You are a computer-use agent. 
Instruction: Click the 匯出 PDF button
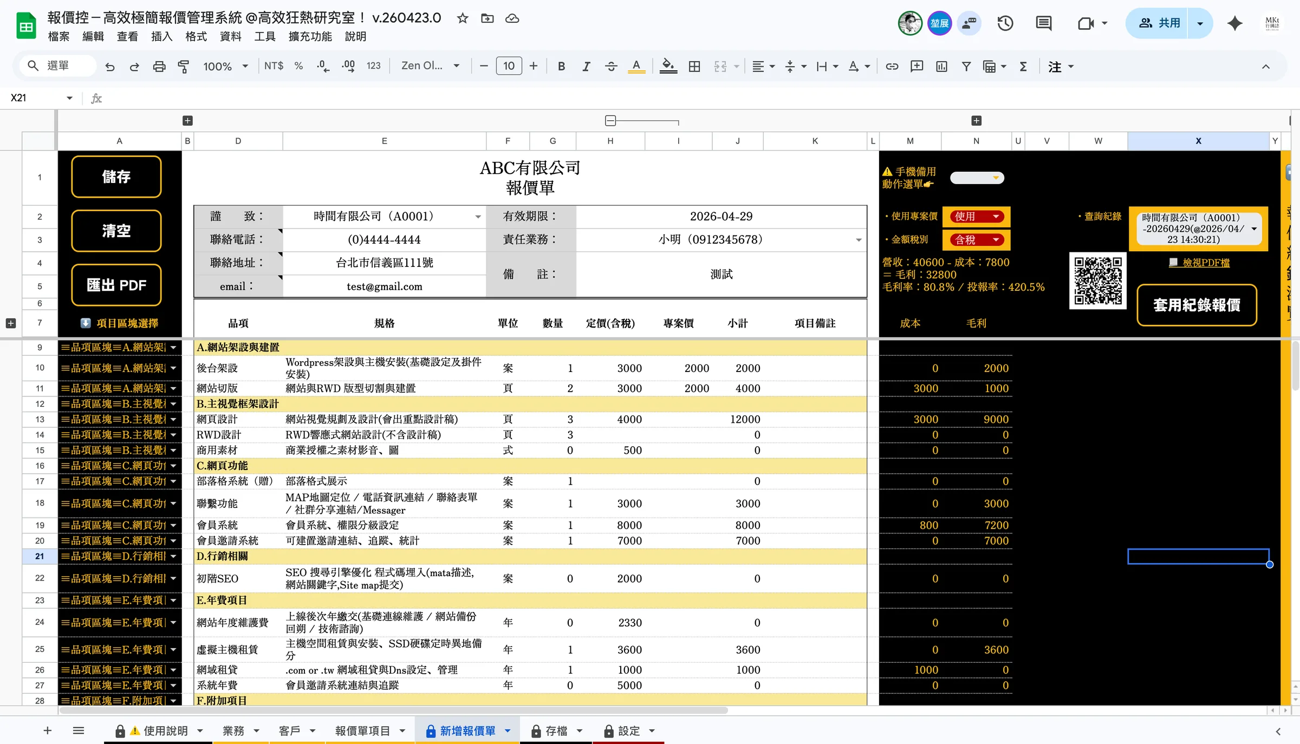[116, 285]
